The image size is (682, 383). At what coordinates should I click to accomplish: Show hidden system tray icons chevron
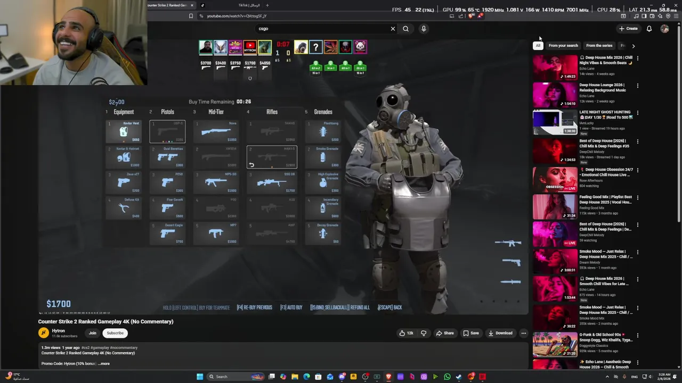[x=607, y=377]
